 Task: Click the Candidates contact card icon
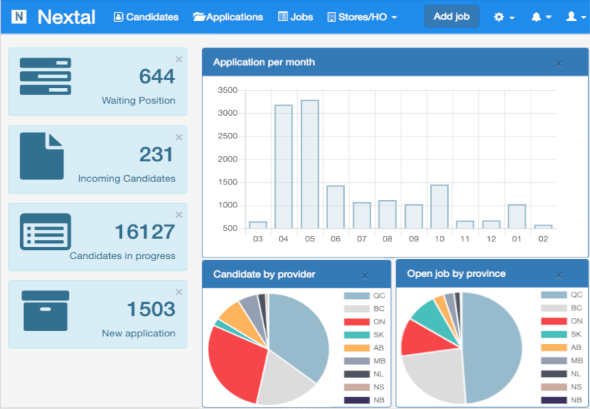point(119,17)
